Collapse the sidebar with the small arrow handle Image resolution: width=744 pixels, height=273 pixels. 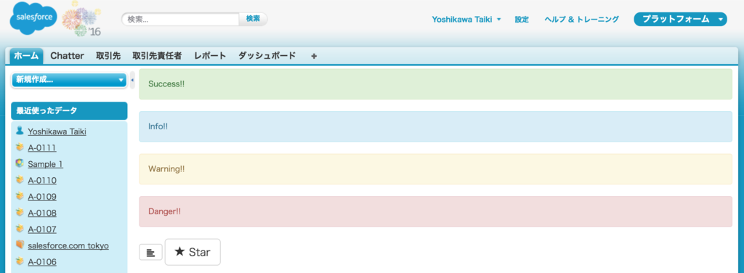click(x=132, y=80)
